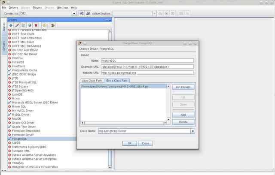Click the red X delete driver icon
Screen dimensions: 275x175
click(36, 25)
